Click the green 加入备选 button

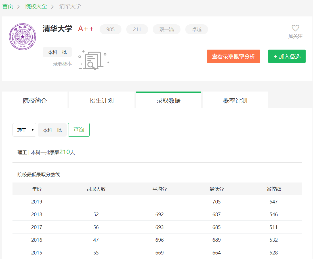(287, 56)
